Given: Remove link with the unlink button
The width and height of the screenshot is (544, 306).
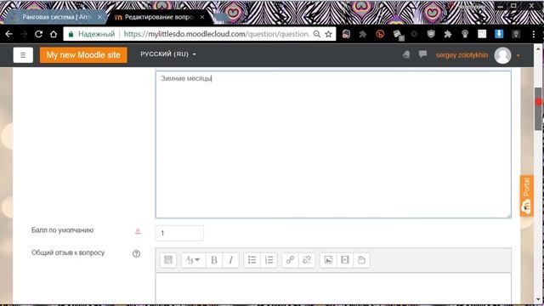Looking at the screenshot, I should (307, 260).
